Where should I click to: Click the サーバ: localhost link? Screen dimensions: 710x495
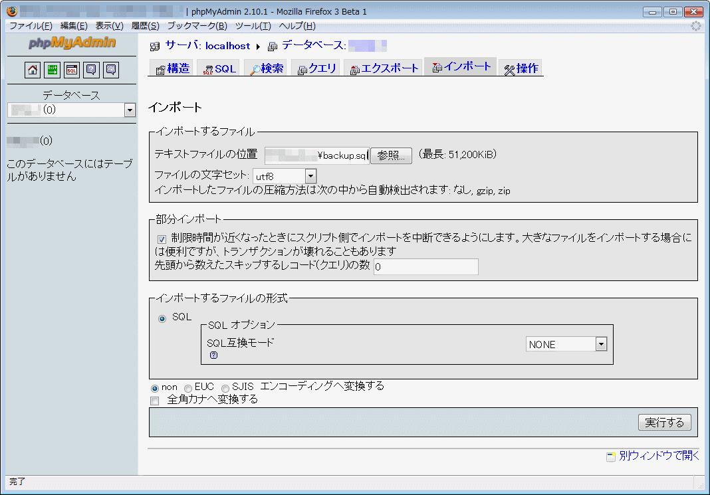207,46
